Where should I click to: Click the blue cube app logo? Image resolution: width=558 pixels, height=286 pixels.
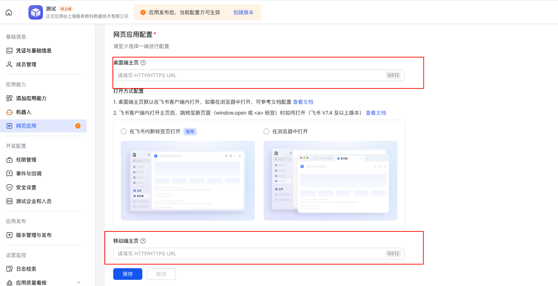point(36,12)
